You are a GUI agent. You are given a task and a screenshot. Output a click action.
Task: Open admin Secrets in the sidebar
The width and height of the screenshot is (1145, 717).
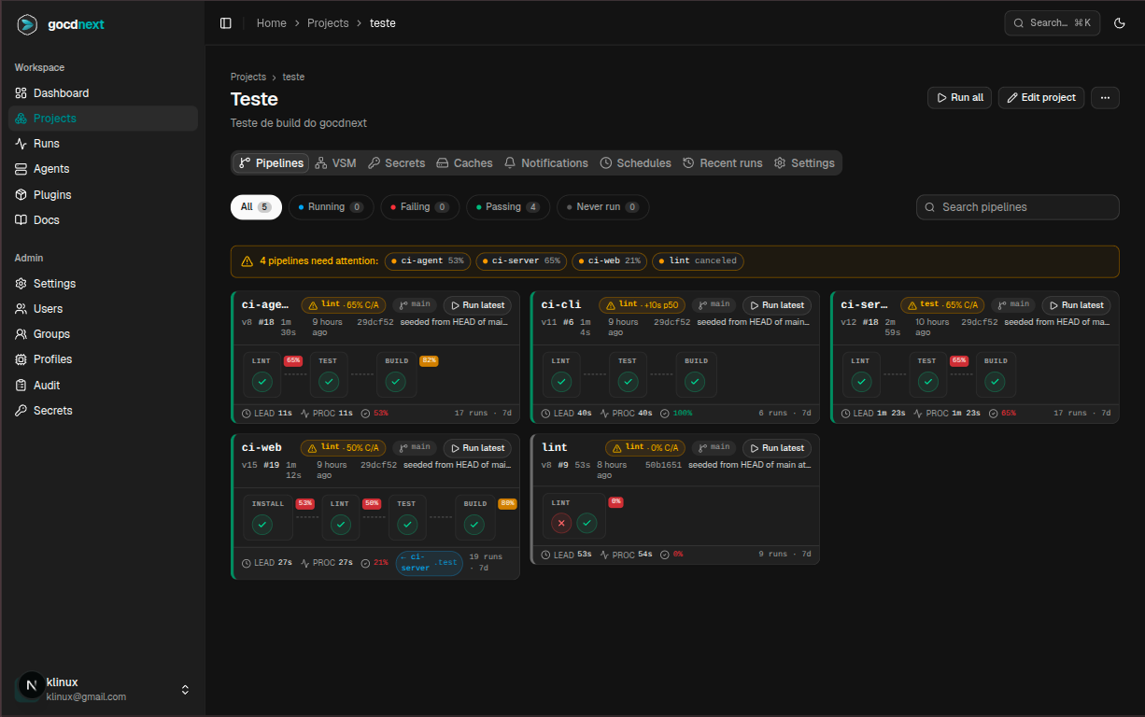pos(103,411)
